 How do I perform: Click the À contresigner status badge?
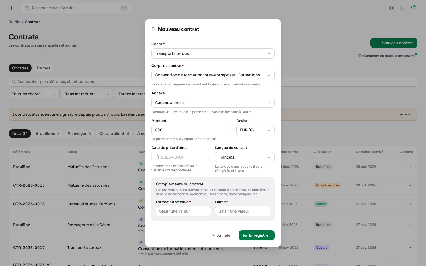[x=328, y=185]
